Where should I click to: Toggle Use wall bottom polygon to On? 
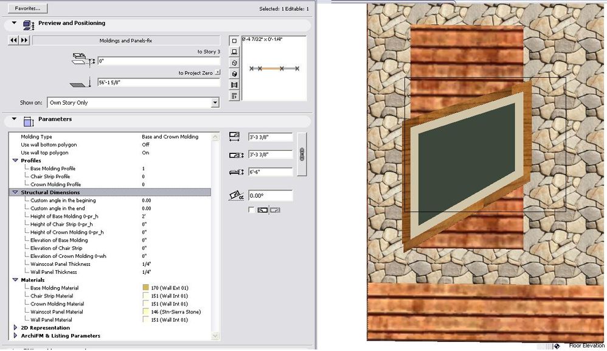click(x=145, y=145)
